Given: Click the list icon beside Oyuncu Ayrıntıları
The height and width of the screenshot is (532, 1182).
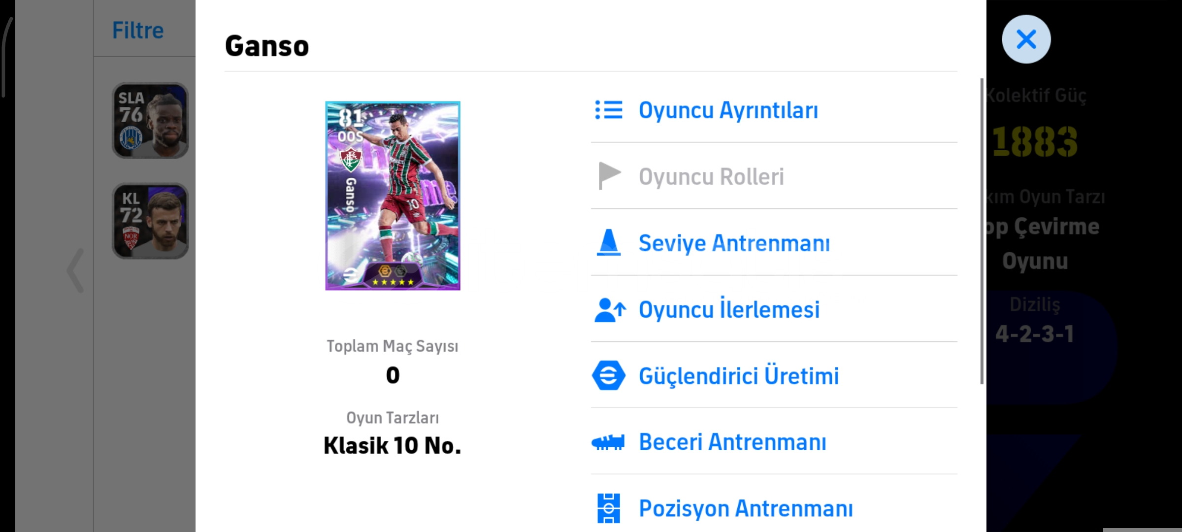Looking at the screenshot, I should click(609, 110).
